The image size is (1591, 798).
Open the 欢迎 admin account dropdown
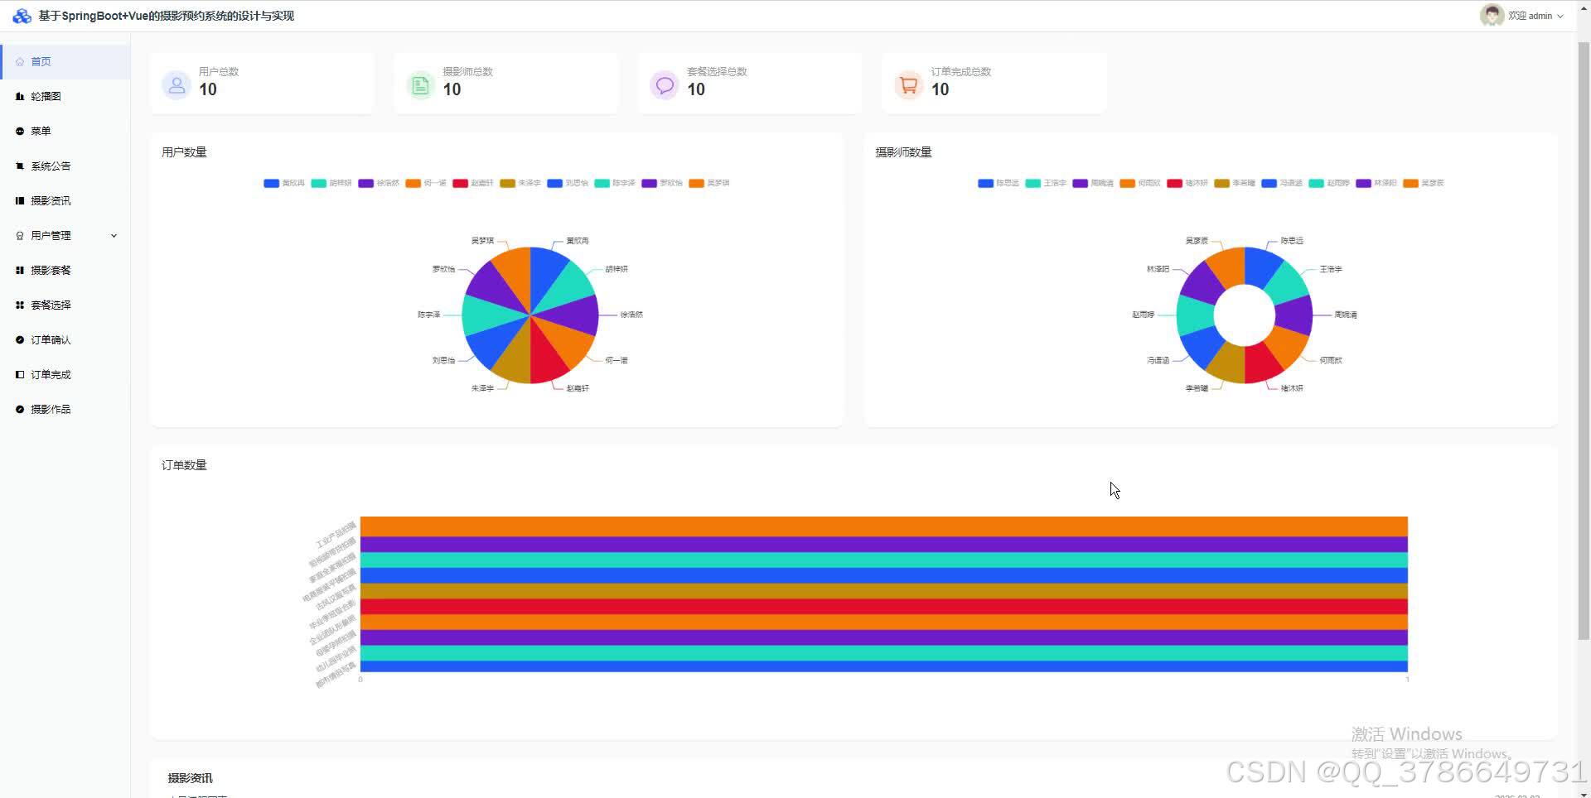[x=1523, y=16]
